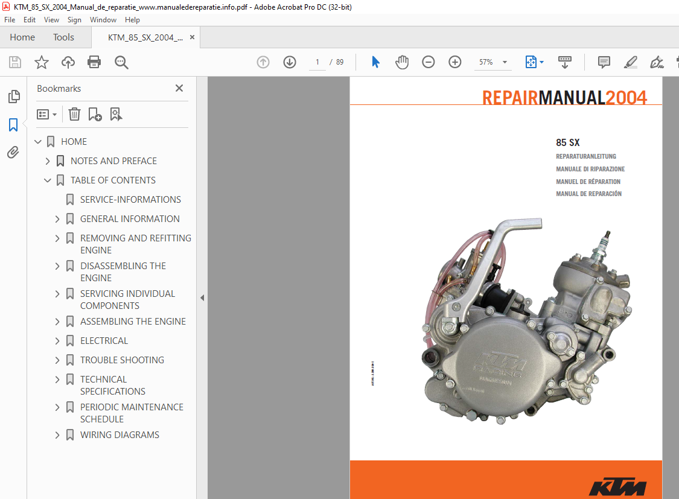Open TABLE OF CONTENTS bookmark label
This screenshot has width=679, height=499.
point(113,180)
